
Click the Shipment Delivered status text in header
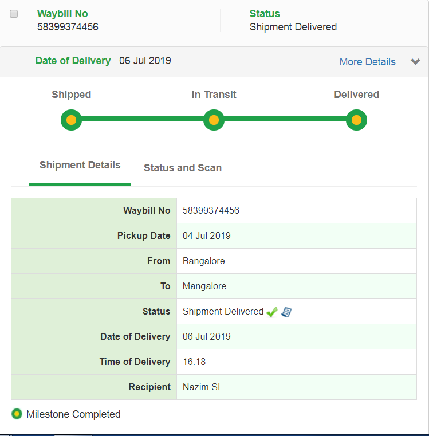(x=293, y=27)
